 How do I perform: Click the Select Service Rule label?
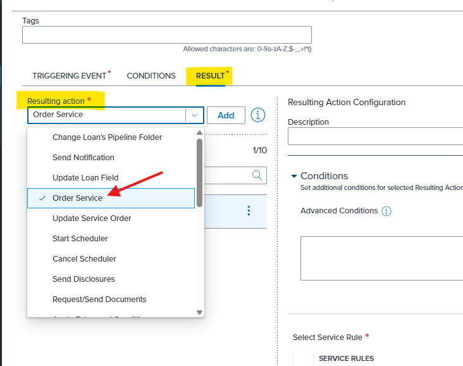[x=328, y=338]
